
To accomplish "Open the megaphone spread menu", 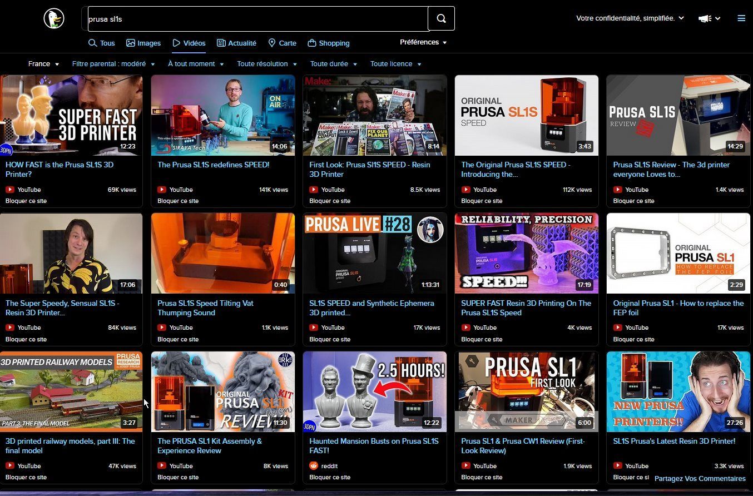I will pyautogui.click(x=709, y=18).
